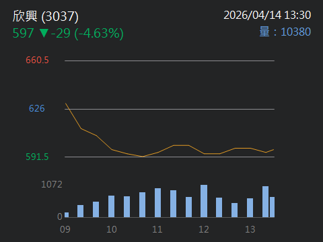
Task: Click the green down-triangle change indicator
Action: click(x=44, y=33)
